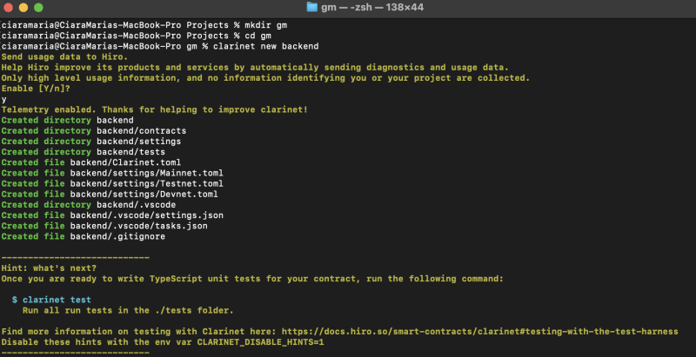
Task: Click 'Created directory backend/contracts' line
Action: tap(94, 130)
